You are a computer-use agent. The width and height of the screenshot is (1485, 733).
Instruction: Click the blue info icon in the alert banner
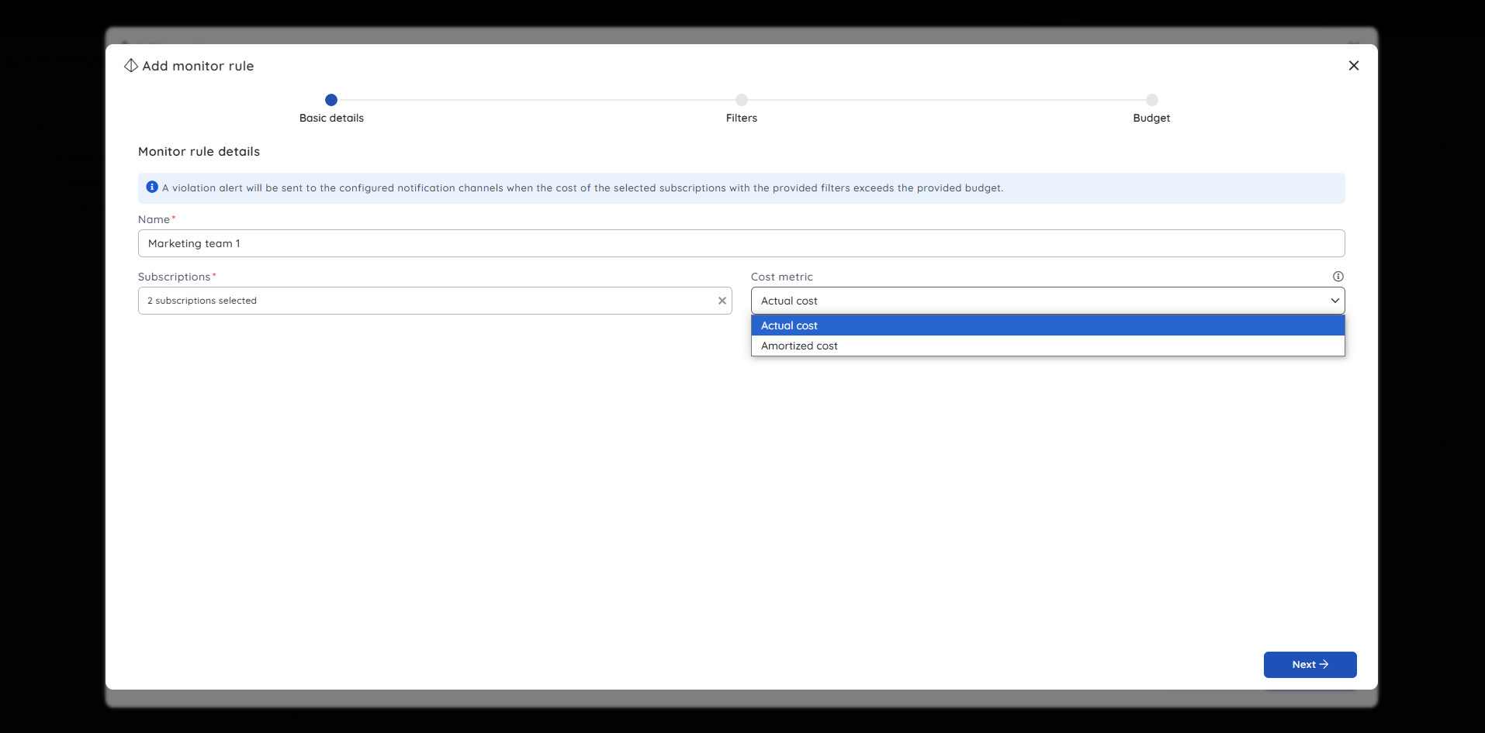(152, 187)
